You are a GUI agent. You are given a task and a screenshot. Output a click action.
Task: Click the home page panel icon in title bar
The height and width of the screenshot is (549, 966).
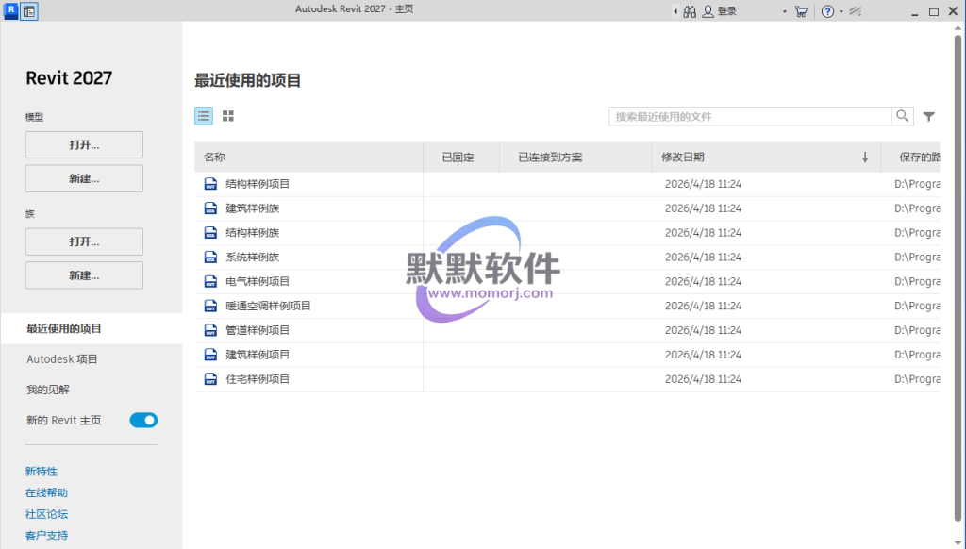(29, 11)
